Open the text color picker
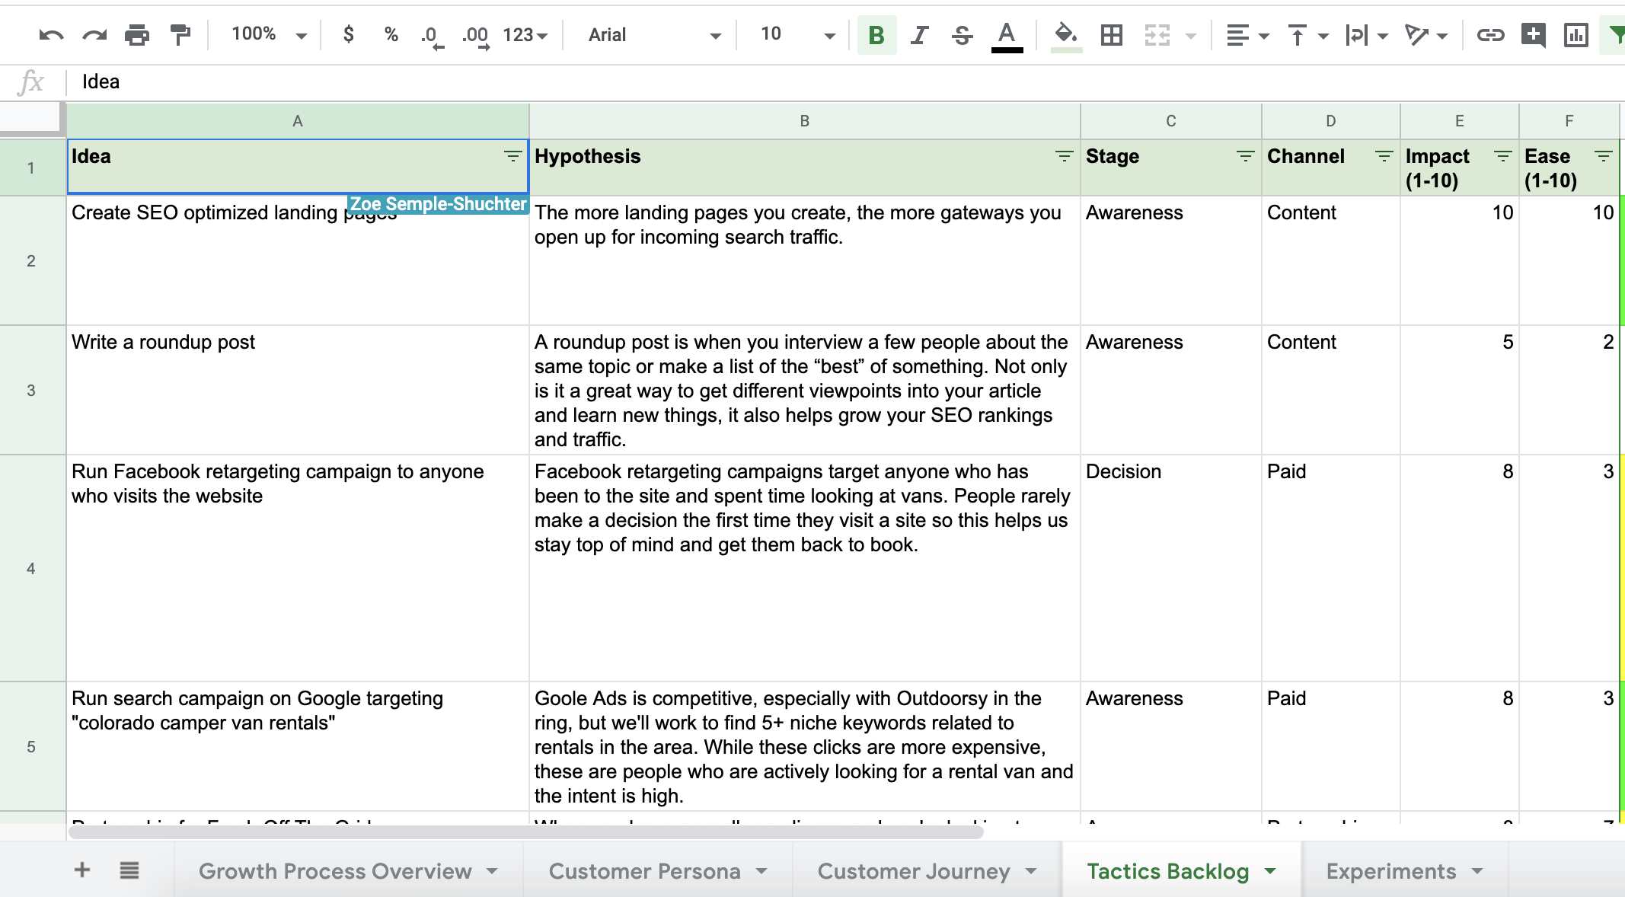Viewport: 1625px width, 897px height. [x=1007, y=34]
